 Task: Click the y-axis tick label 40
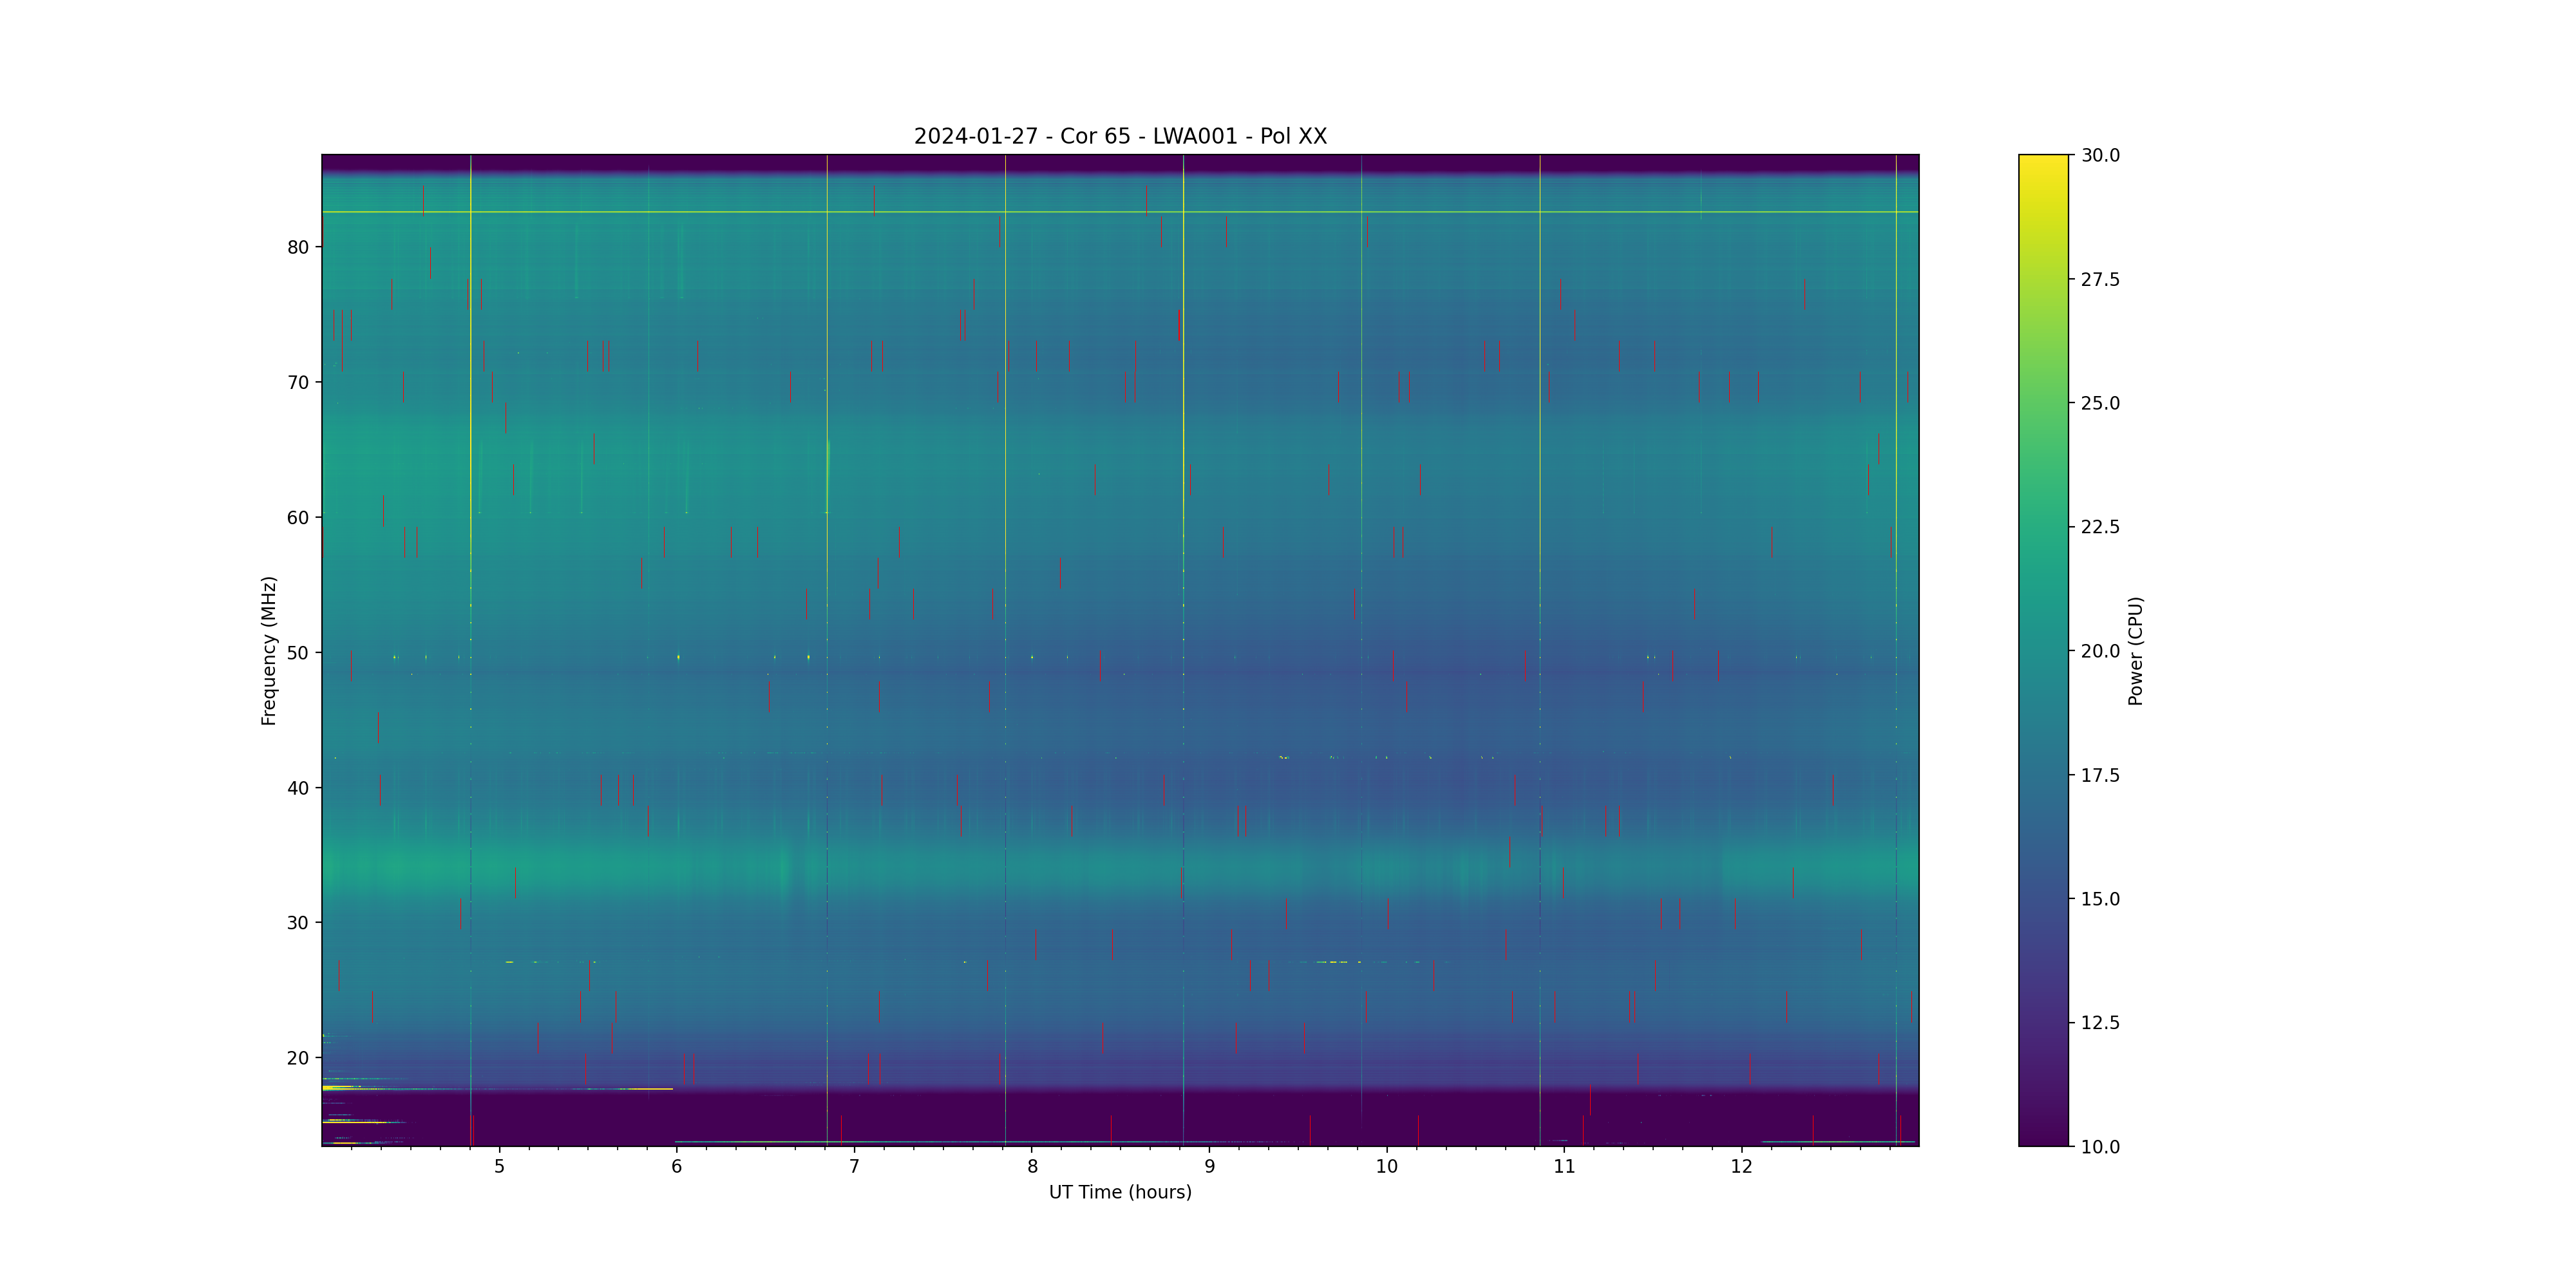[x=298, y=788]
